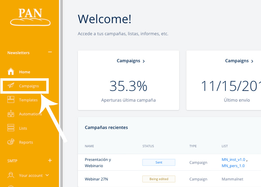Screen dimensions: 261x187
Task: Click the Reports pie chart icon
Action: pyautogui.click(x=11, y=142)
